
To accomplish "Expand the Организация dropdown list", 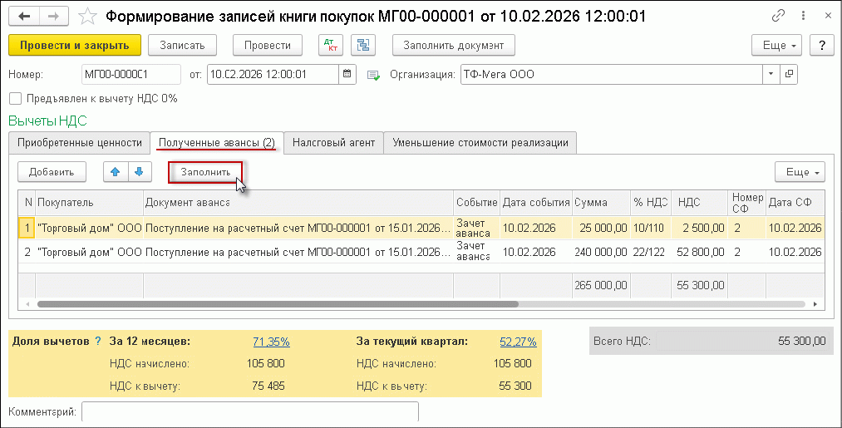I will coord(771,74).
